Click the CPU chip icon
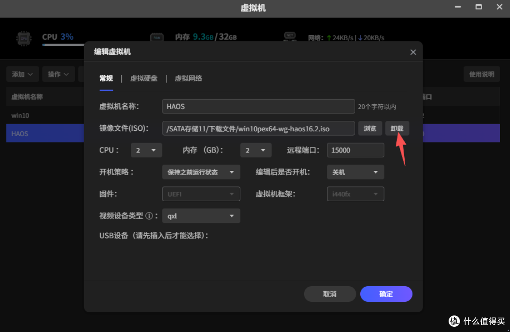This screenshot has width=510, height=332. coord(24,38)
